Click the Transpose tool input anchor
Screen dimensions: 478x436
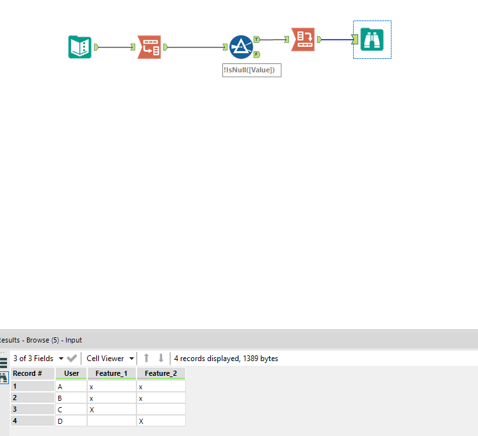pyautogui.click(x=133, y=47)
